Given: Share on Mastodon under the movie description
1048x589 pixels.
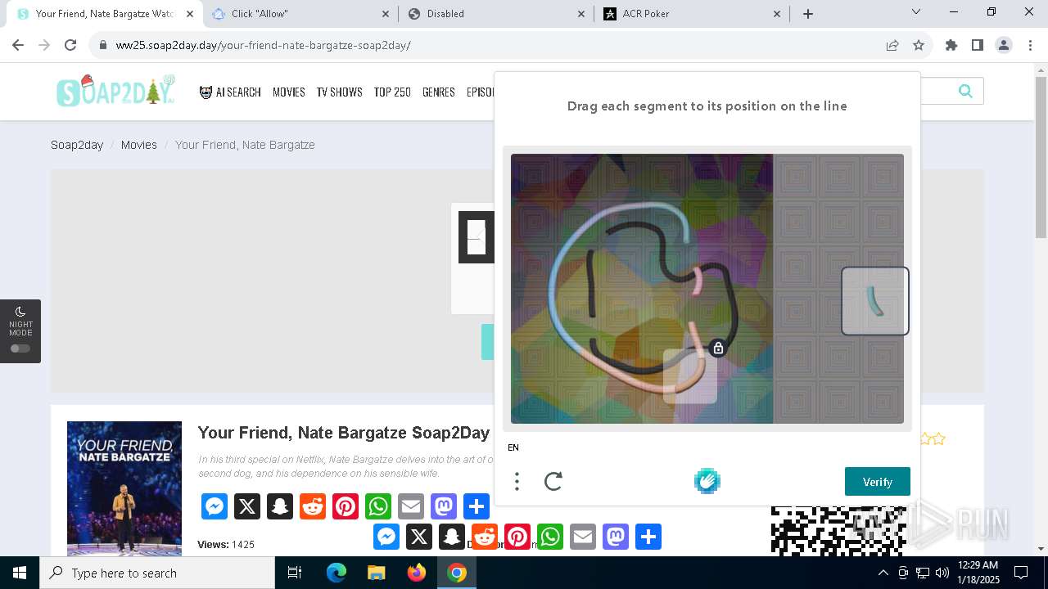Looking at the screenshot, I should click(x=444, y=506).
